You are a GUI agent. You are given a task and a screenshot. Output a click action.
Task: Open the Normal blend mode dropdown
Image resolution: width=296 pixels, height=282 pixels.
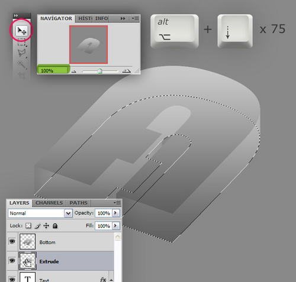point(40,213)
